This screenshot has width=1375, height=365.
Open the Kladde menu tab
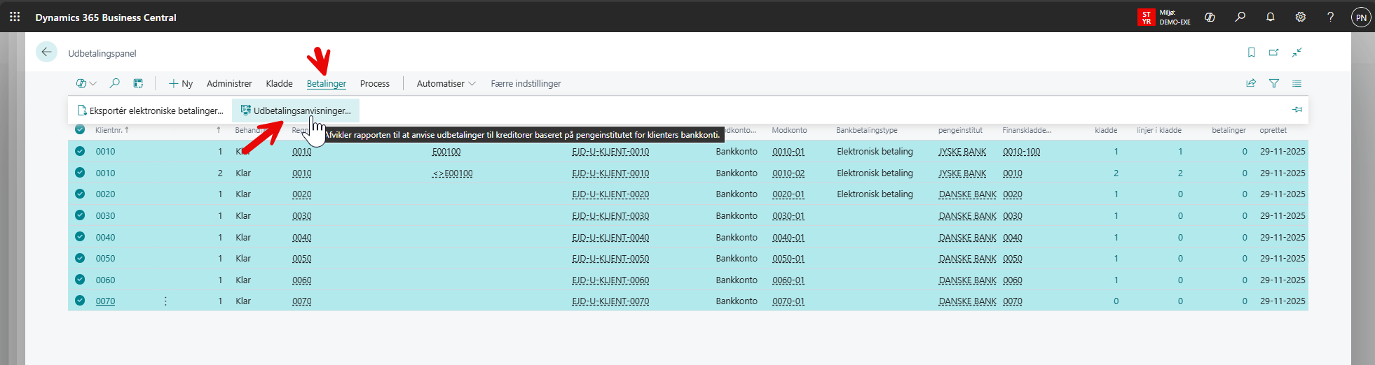[x=279, y=83]
